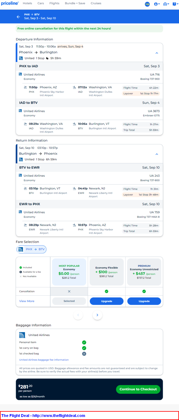Click United logo beside return 1 Stop

(21, 160)
